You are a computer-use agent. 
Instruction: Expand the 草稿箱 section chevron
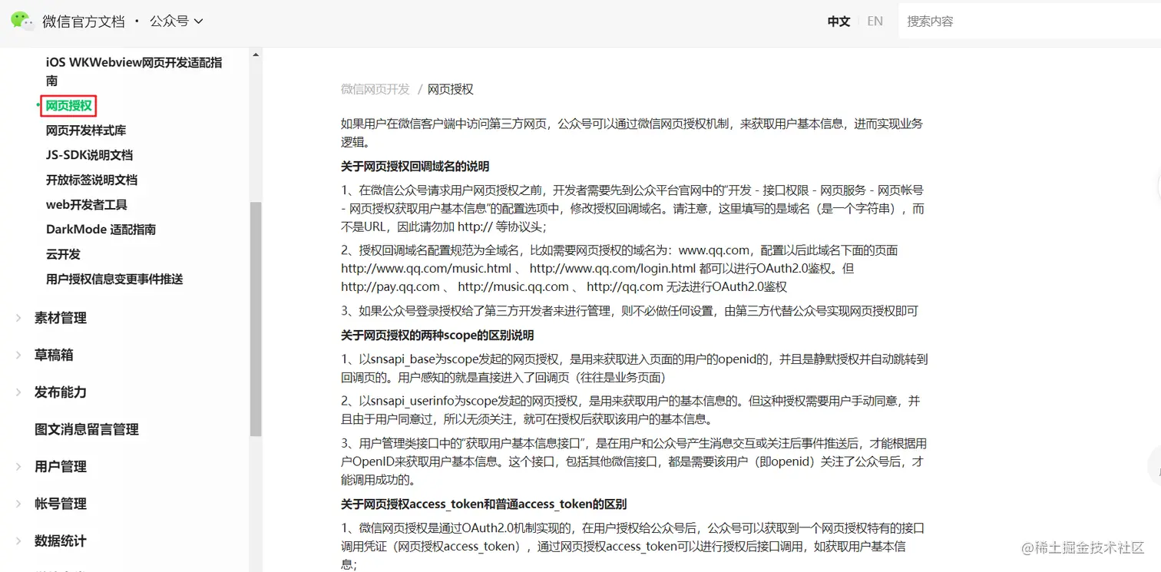18,355
